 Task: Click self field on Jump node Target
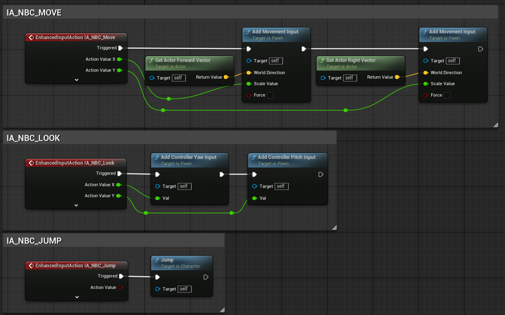184,289
